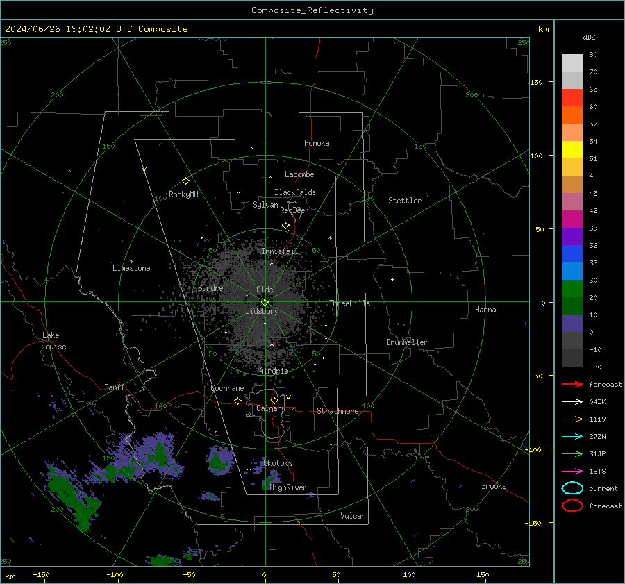Screen dimensions: 625x584
Task: Click the Okotoks town label
Action: click(278, 463)
